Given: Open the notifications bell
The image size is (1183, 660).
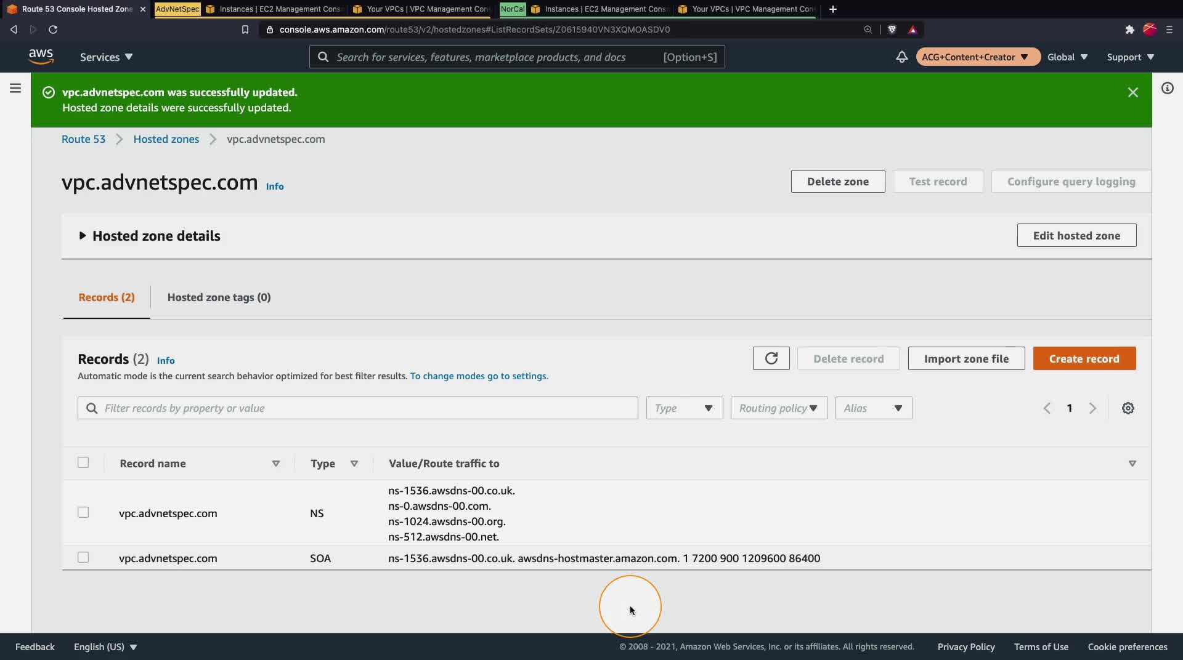Looking at the screenshot, I should pyautogui.click(x=901, y=57).
